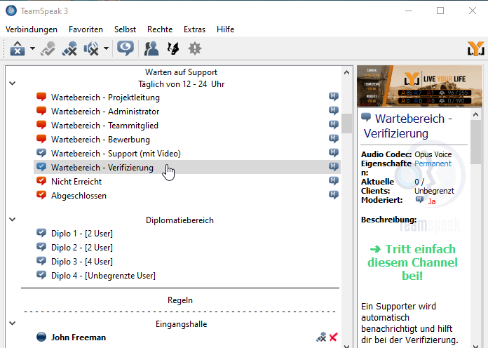Collapse the Diplomatiebereich section
The image size is (488, 348).
(x=13, y=220)
